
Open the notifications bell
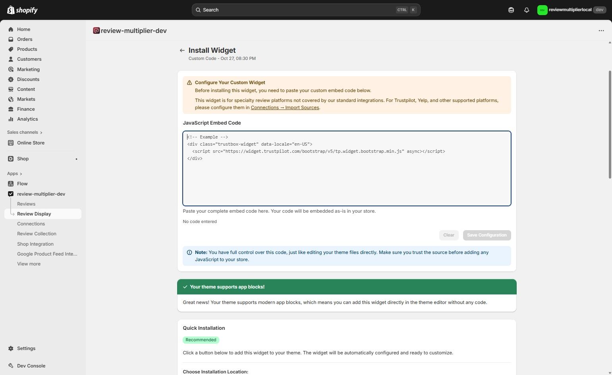click(x=527, y=10)
